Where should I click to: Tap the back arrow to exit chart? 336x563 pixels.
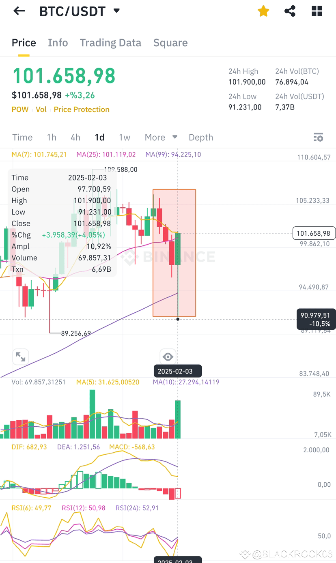(x=19, y=11)
